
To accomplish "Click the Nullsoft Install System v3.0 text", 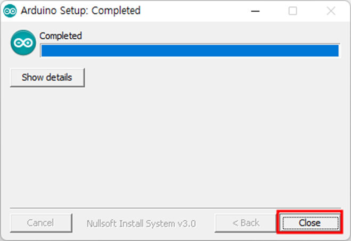I will tap(141, 223).
